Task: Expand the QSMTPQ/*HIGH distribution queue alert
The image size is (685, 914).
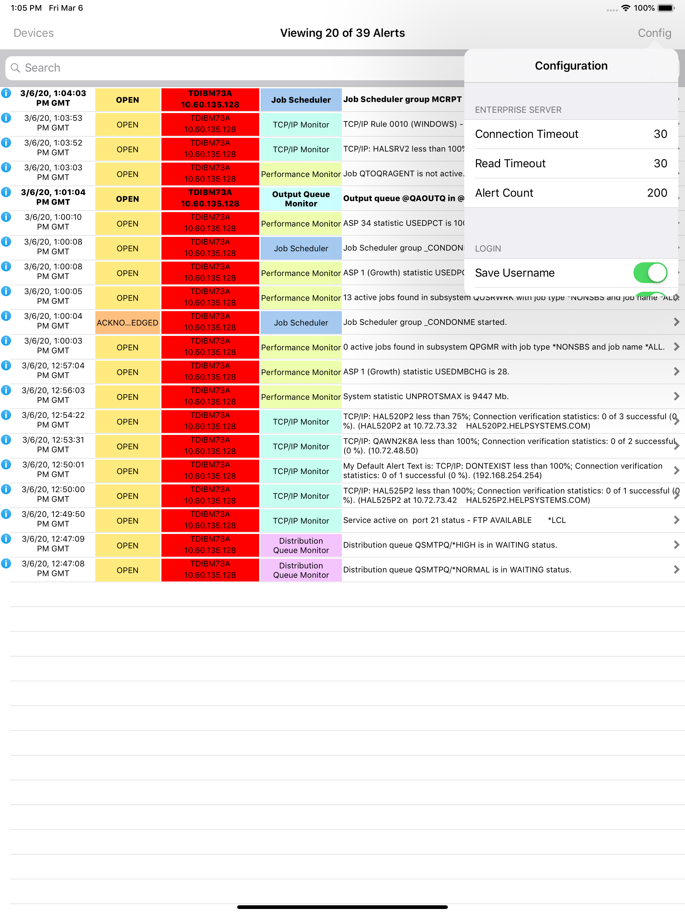Action: coord(676,545)
